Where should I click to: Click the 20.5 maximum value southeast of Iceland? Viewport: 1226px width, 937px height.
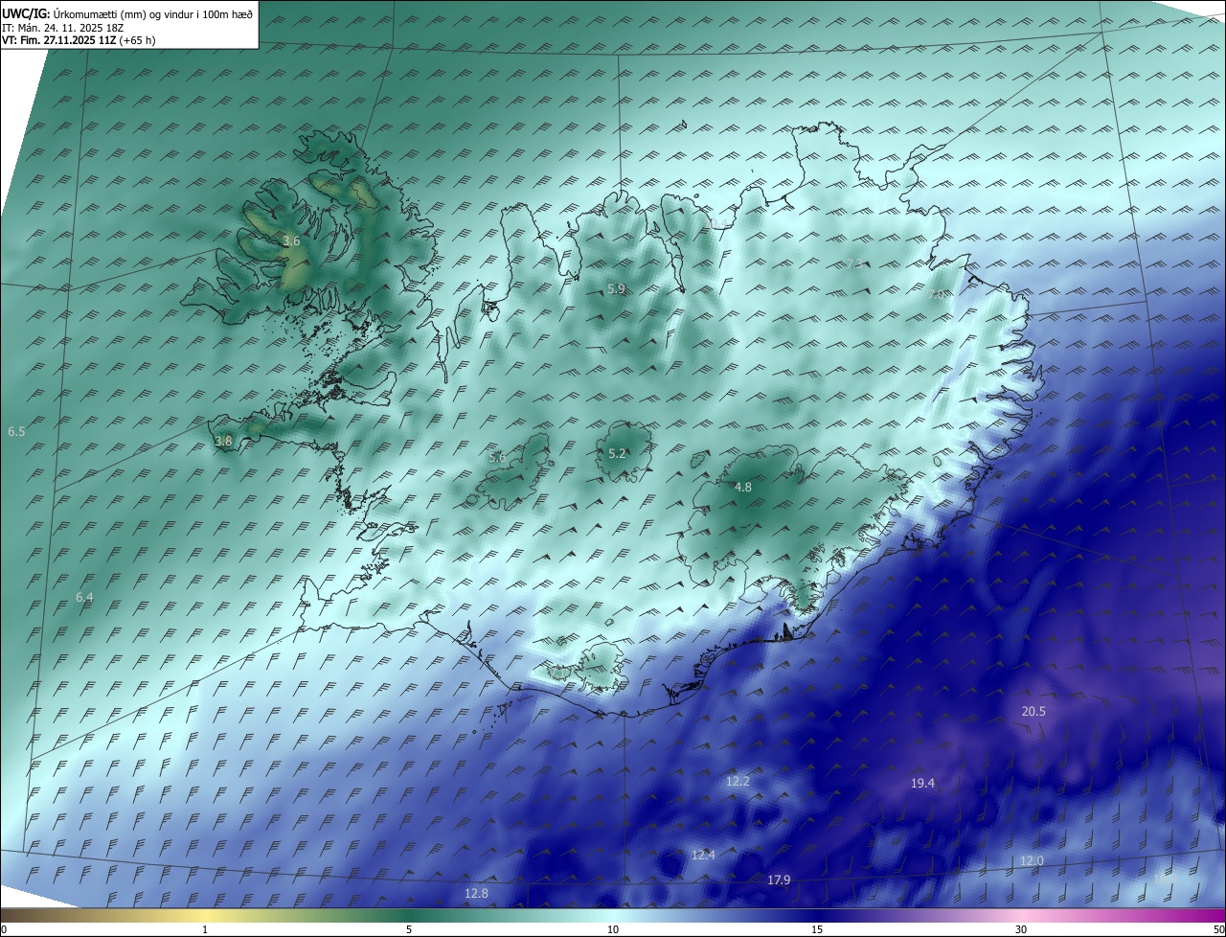tap(1033, 711)
